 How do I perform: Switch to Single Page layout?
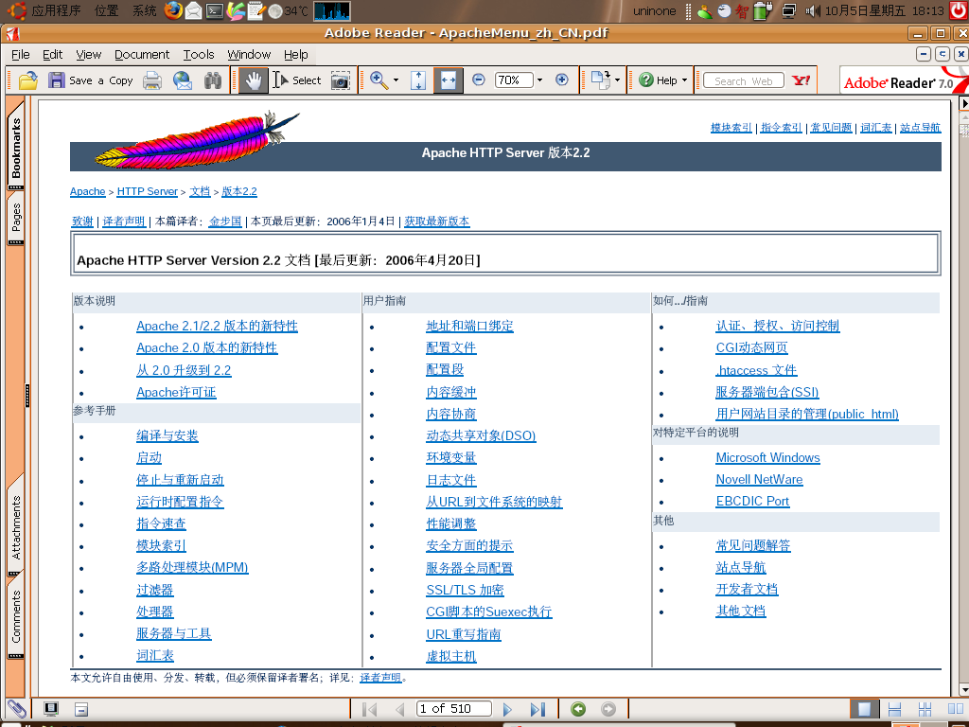864,709
